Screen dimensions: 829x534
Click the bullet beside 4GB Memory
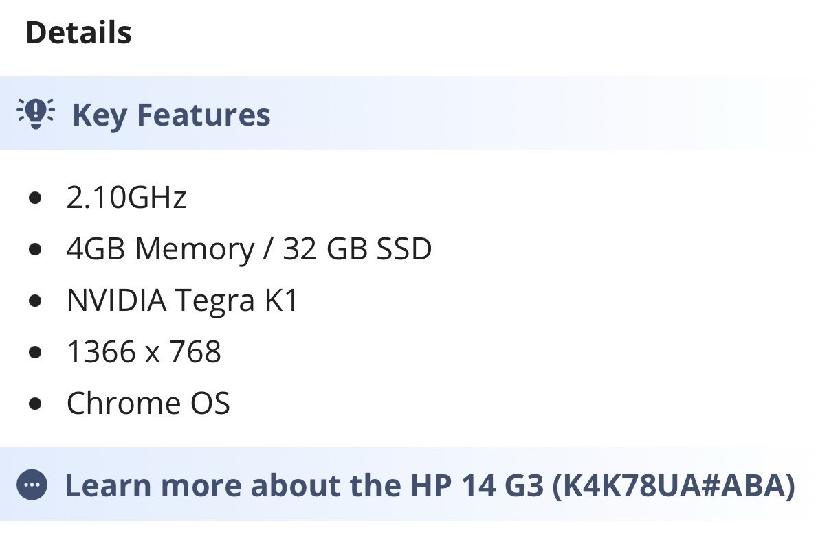point(36,249)
